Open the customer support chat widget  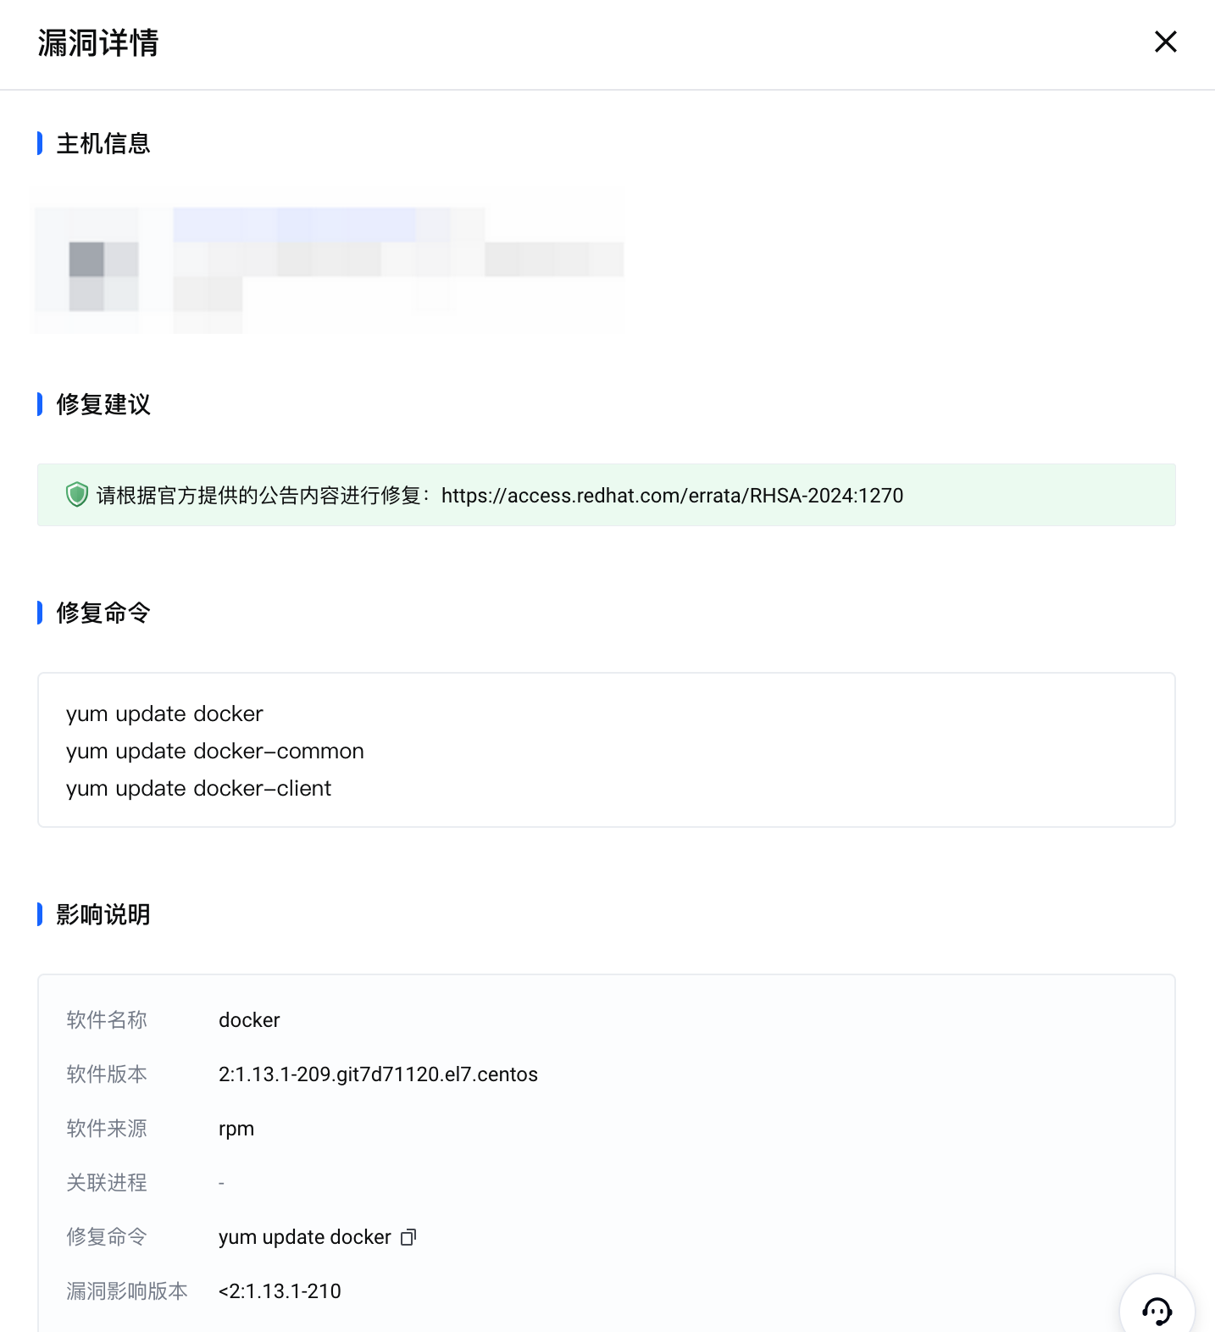tap(1157, 1310)
